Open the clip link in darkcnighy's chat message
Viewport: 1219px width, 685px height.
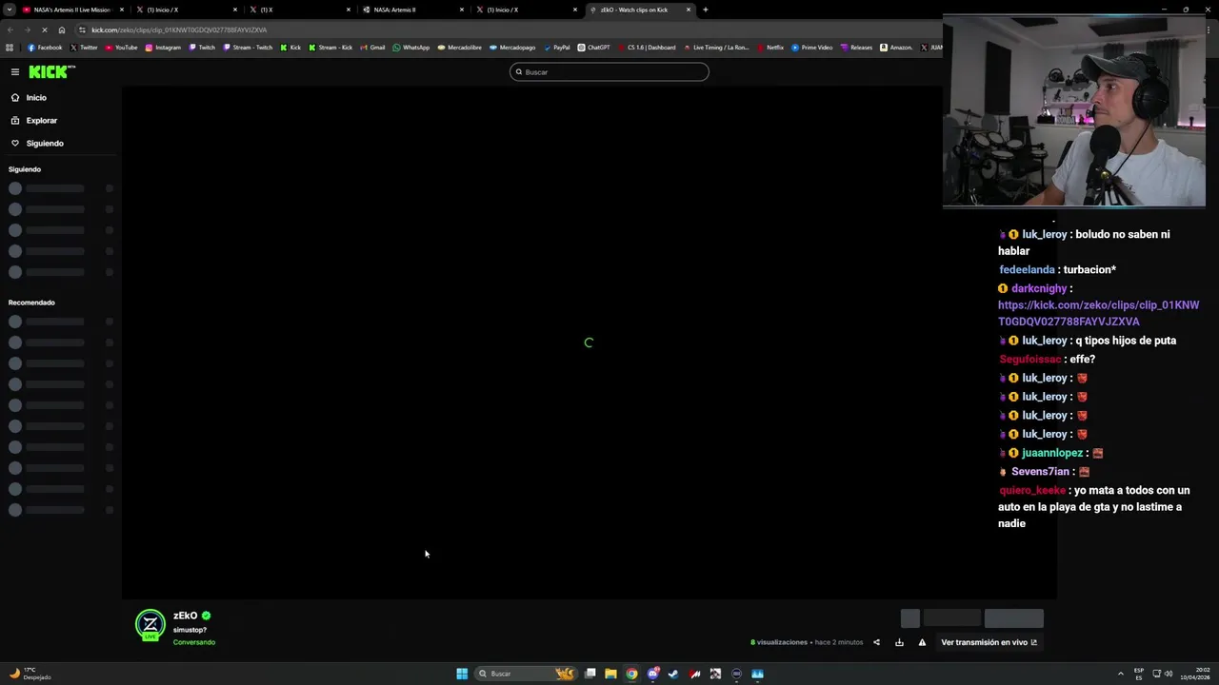(x=1098, y=313)
